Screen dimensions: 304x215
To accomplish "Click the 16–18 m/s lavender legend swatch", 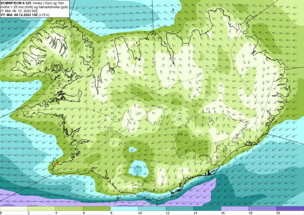I will click(235, 209).
